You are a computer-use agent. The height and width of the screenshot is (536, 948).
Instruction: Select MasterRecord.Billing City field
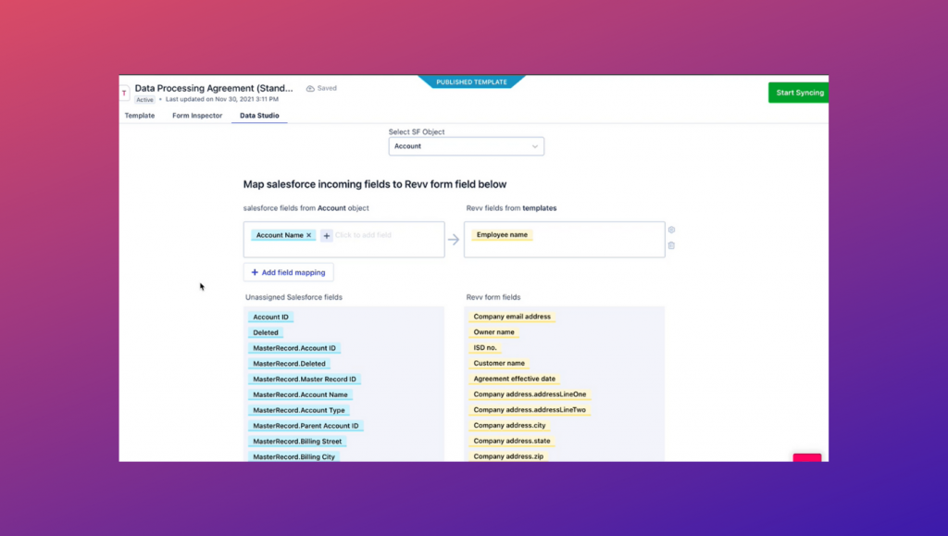293,456
